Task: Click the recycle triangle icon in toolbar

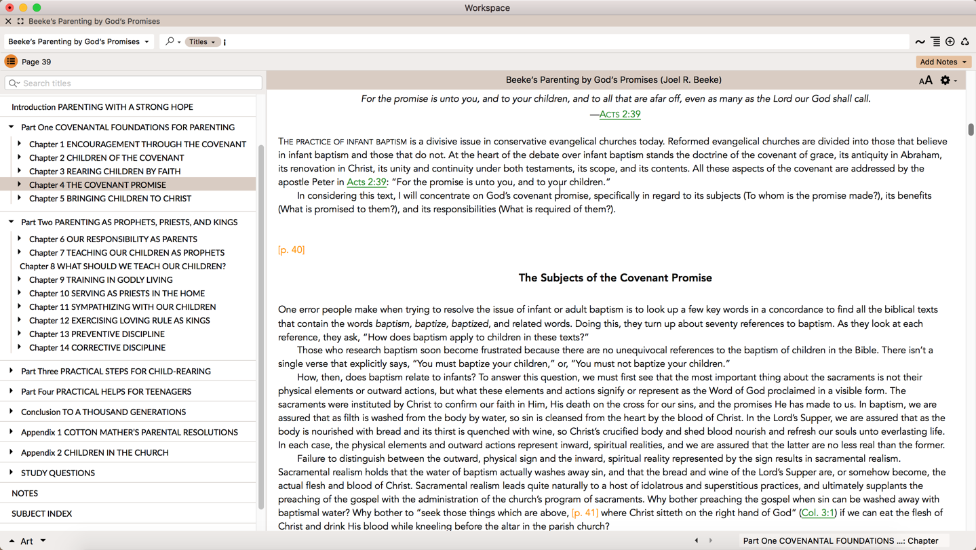Action: pos(965,42)
